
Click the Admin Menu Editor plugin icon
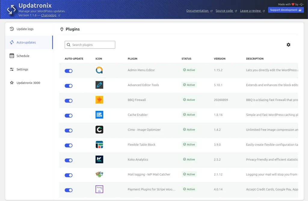[x=99, y=70]
